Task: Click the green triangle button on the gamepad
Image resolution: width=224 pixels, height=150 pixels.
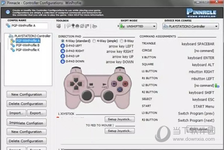Action: coord(120,78)
